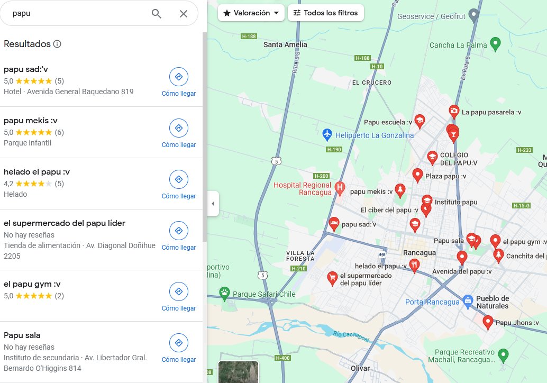Click the Papu escuela :v map marker

pos(420,121)
